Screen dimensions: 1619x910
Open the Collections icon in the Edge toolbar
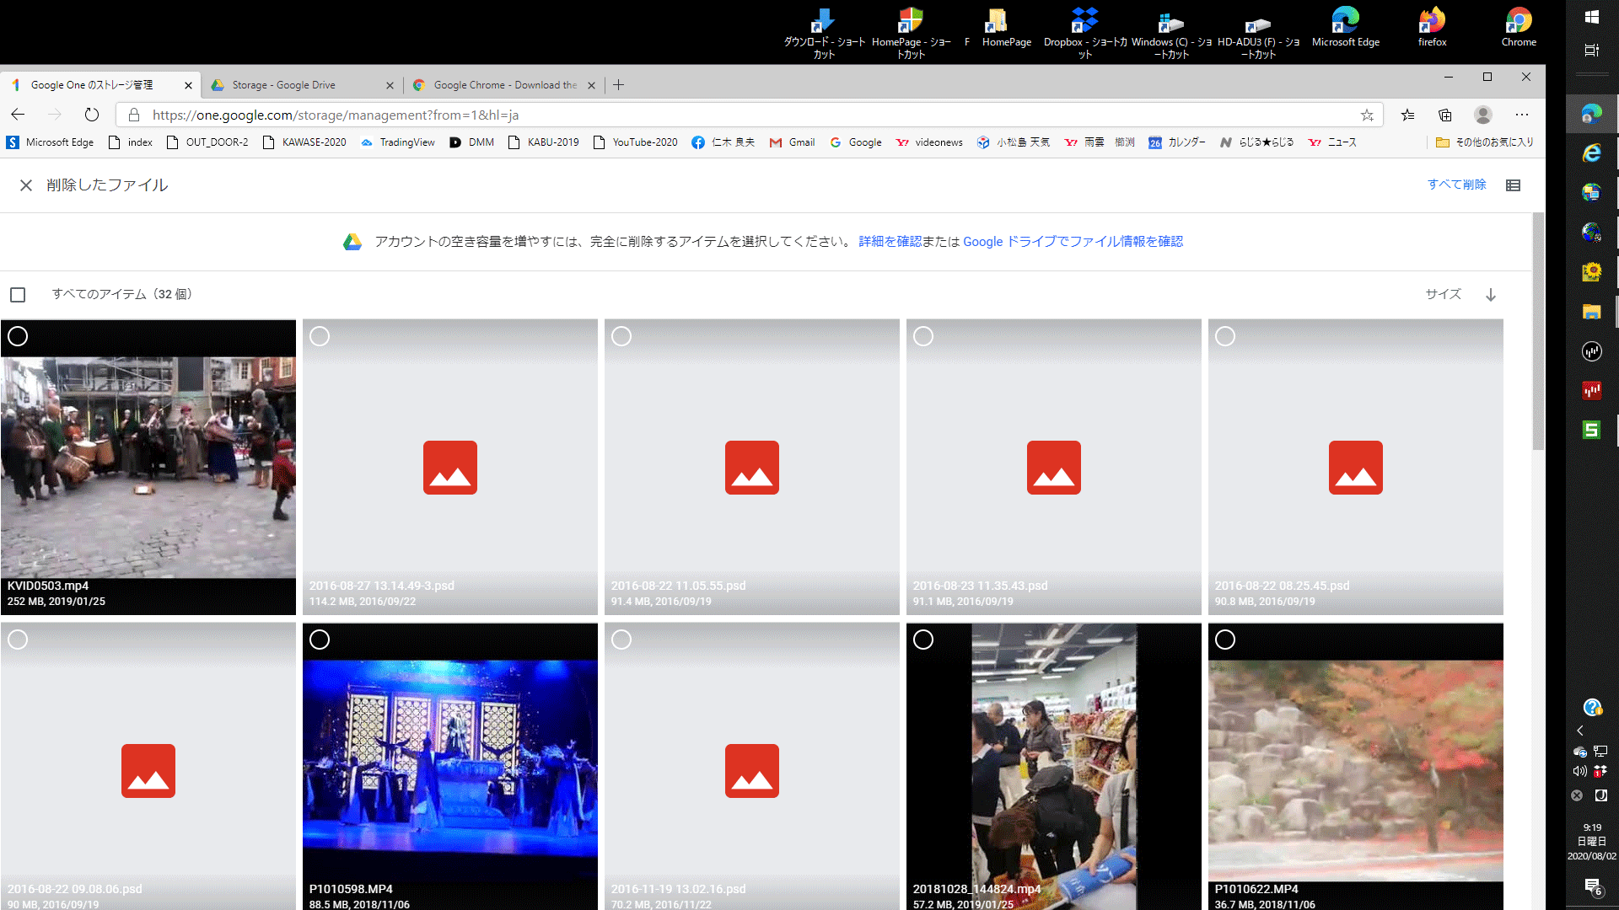[x=1445, y=115]
